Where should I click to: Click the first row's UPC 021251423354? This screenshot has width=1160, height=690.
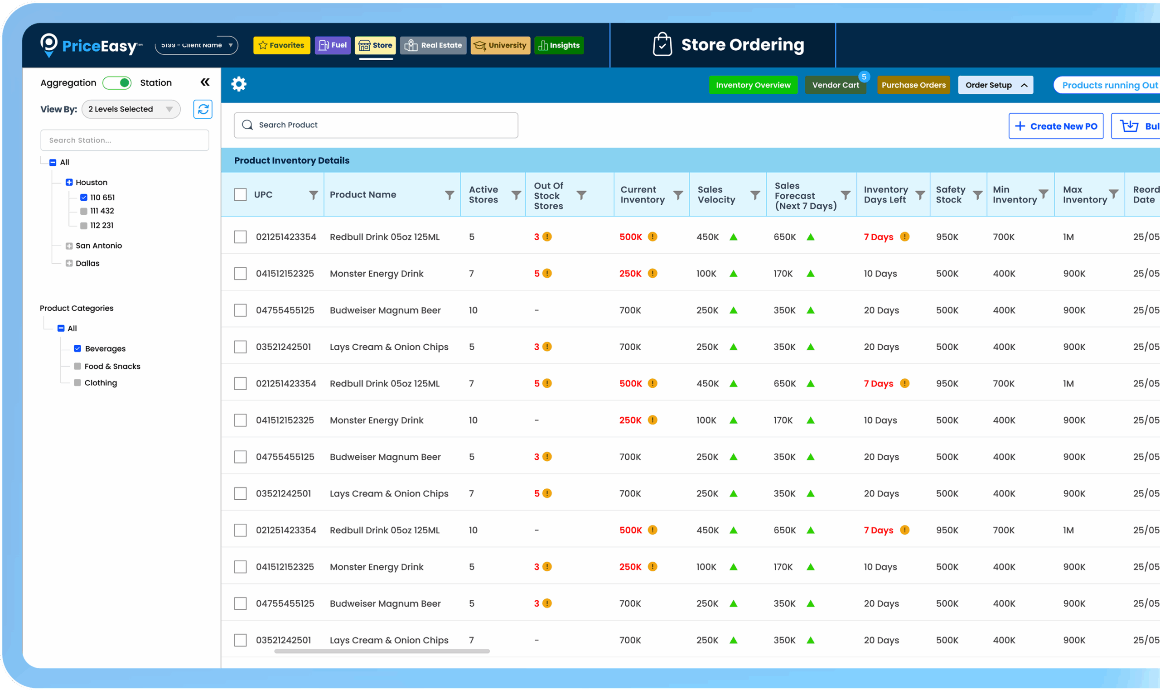[286, 237]
